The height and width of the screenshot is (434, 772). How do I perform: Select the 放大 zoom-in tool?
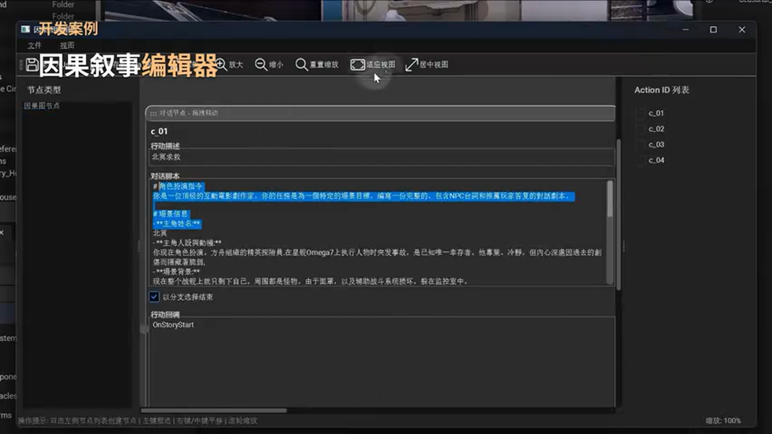pos(228,64)
